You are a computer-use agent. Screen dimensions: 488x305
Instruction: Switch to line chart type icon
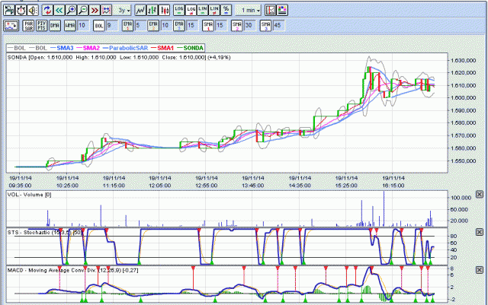[x=141, y=11]
